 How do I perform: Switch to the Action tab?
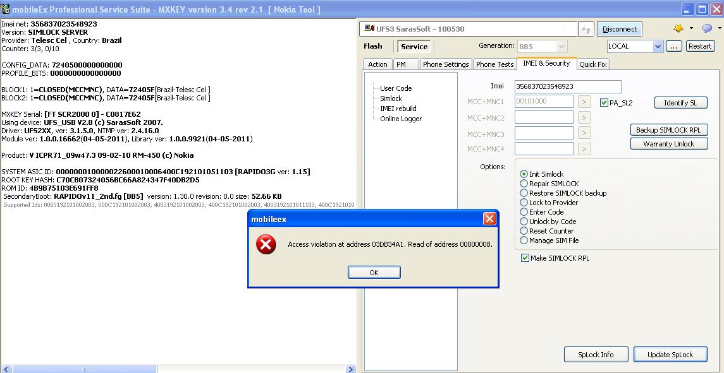377,64
